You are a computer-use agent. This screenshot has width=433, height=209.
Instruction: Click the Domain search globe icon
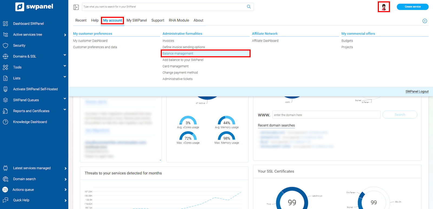pyautogui.click(x=5, y=179)
